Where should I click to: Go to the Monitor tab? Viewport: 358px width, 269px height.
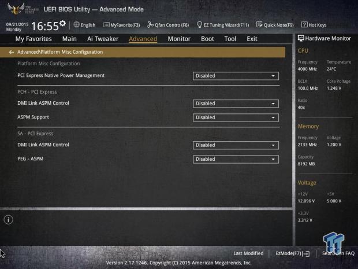click(179, 39)
